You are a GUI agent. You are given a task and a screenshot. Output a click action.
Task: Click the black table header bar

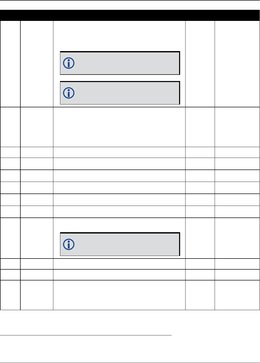(130, 15)
